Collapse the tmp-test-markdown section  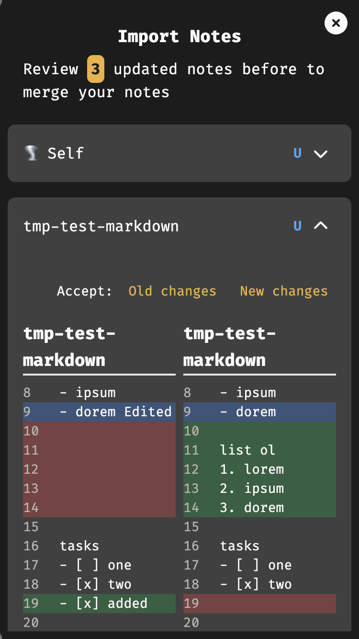[321, 226]
